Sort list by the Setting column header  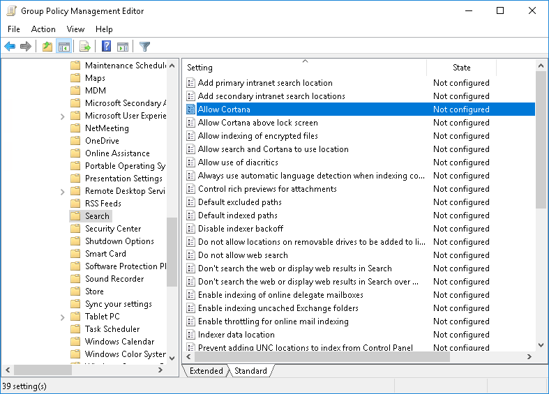[x=304, y=68]
